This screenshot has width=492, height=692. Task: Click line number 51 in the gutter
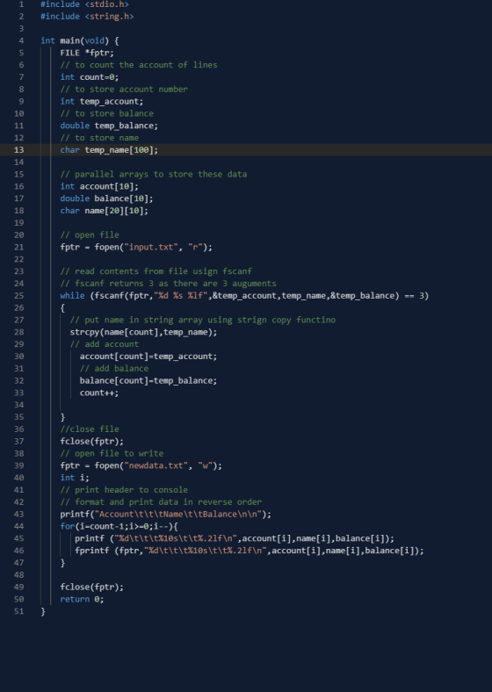(x=18, y=612)
